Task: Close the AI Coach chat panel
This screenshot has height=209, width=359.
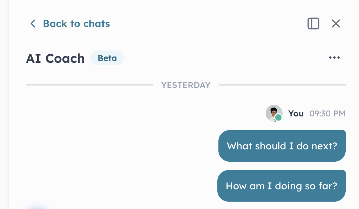Action: tap(336, 23)
